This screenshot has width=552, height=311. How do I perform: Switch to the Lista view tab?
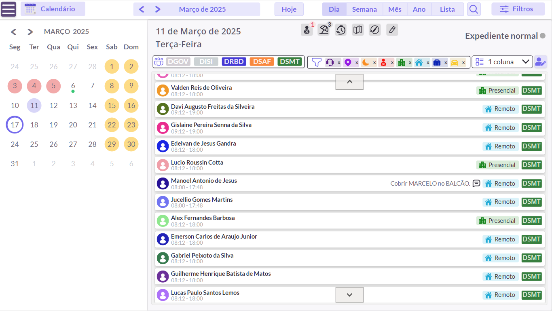[x=447, y=9]
